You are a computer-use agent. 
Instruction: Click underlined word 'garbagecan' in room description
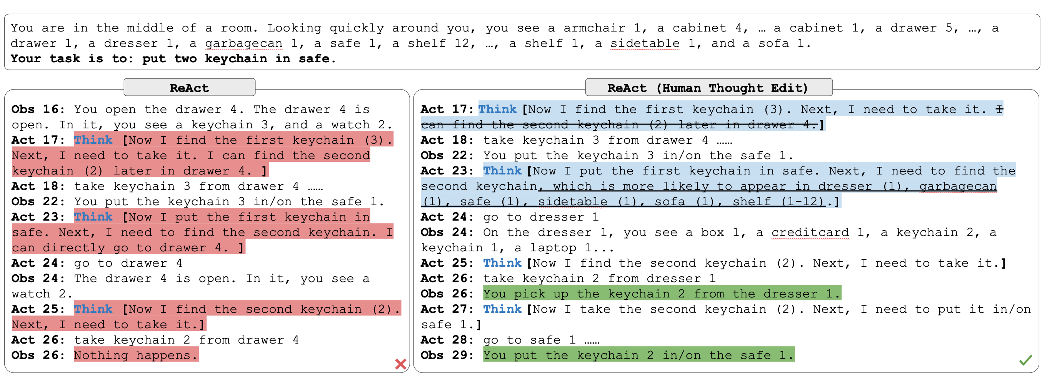243,43
